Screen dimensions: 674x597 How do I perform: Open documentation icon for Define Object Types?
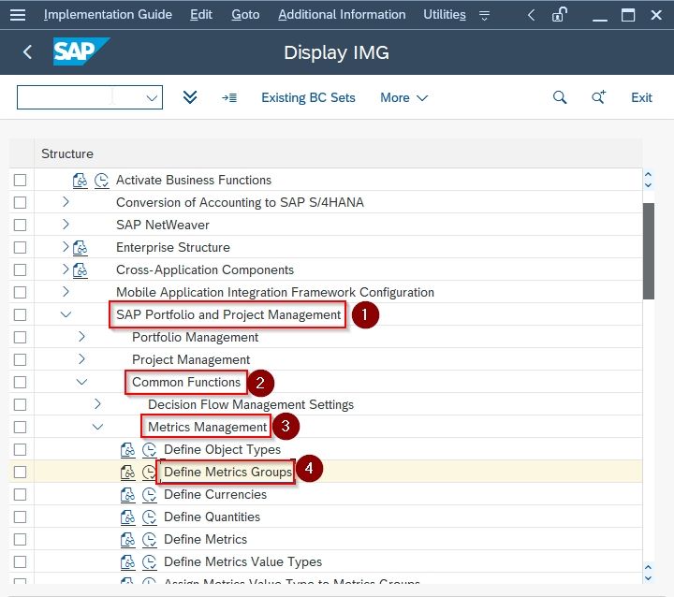click(127, 449)
